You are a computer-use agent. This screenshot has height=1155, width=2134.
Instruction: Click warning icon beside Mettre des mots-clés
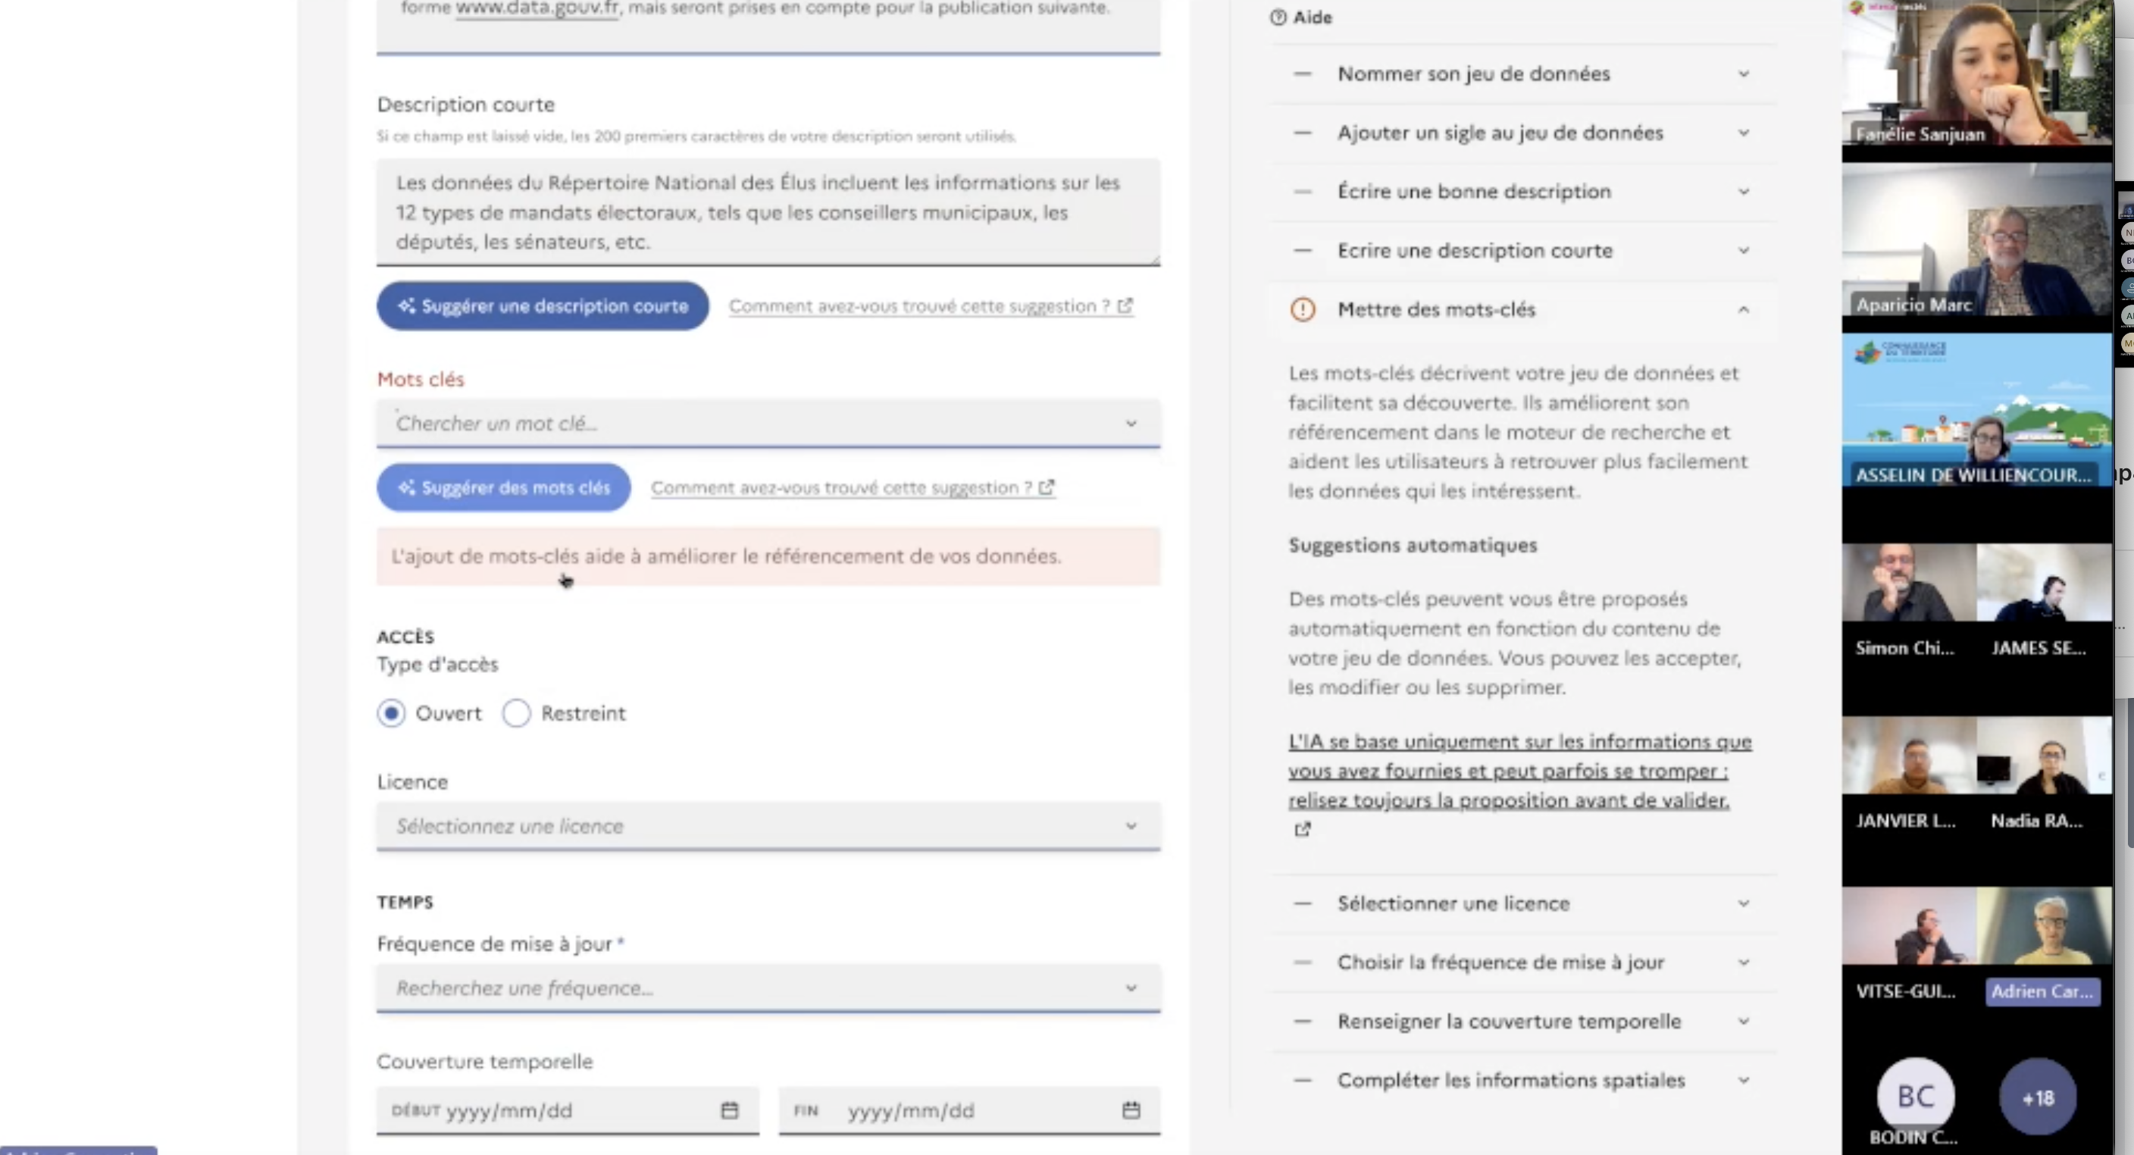[1302, 310]
